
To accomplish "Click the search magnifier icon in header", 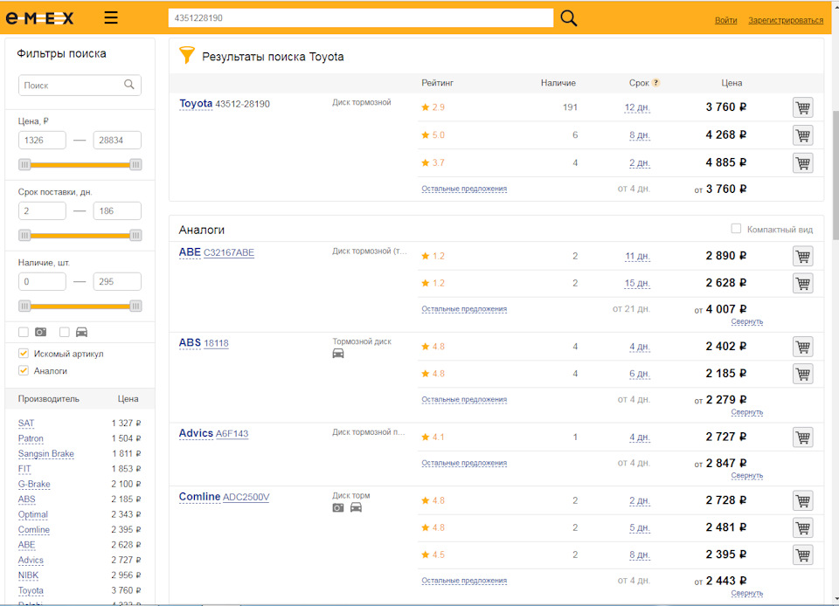I will point(568,18).
